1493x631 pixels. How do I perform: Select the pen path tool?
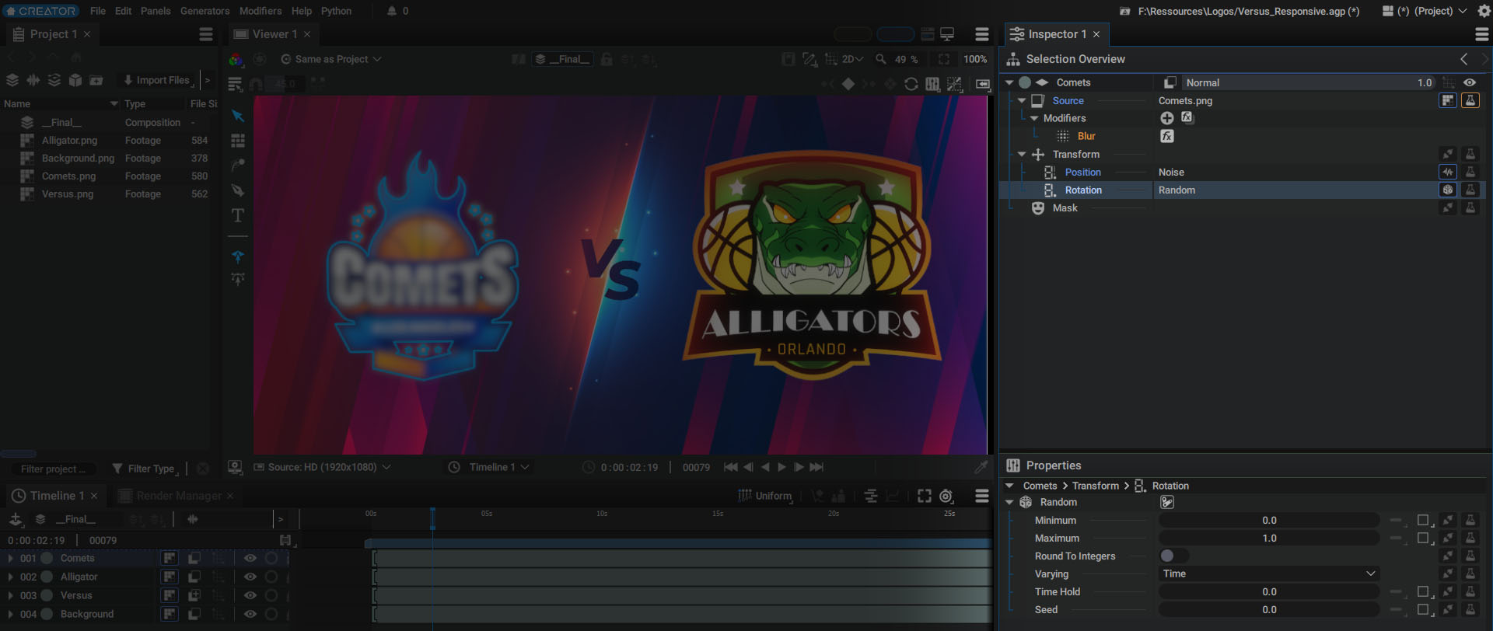click(238, 190)
